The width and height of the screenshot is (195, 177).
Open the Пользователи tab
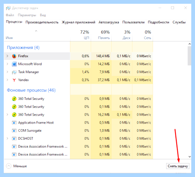133,22
